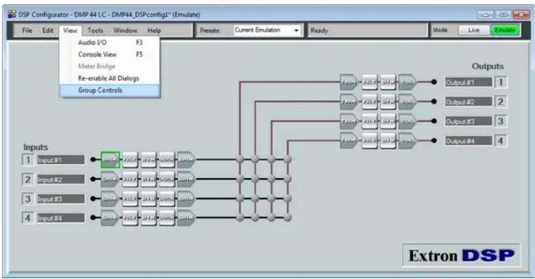Click the Output #2 name field
This screenshot has width=535, height=279.
coord(468,101)
